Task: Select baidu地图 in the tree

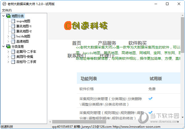Action: coord(23,36)
